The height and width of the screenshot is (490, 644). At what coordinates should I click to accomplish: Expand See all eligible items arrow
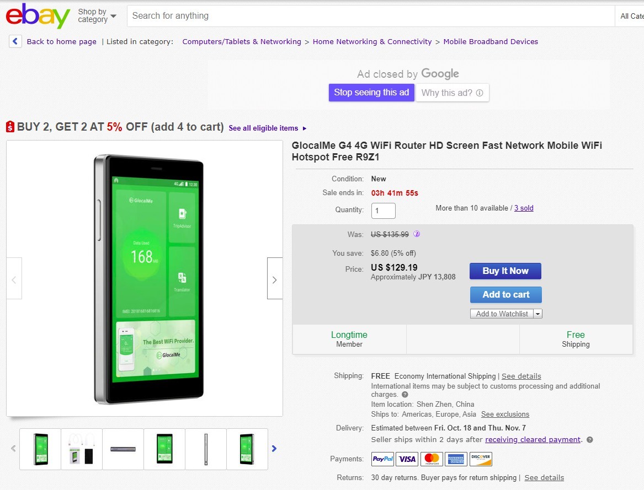tap(305, 128)
